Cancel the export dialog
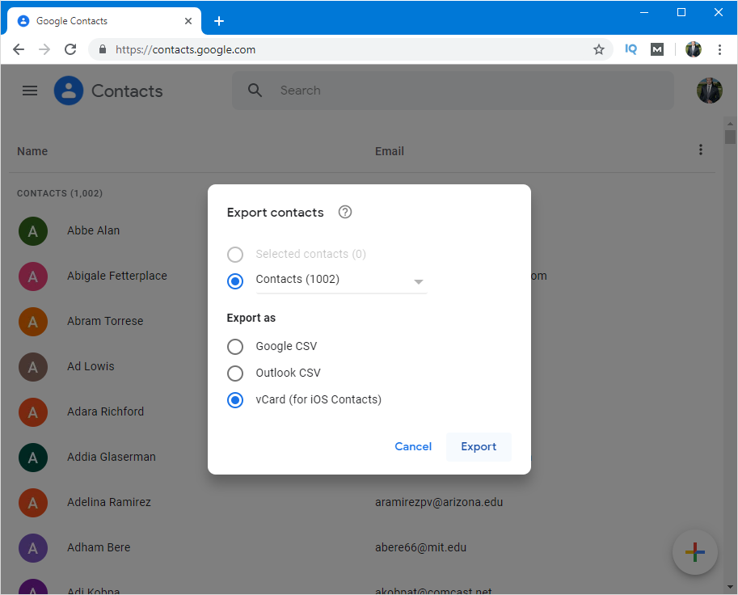The height and width of the screenshot is (595, 738). (413, 447)
